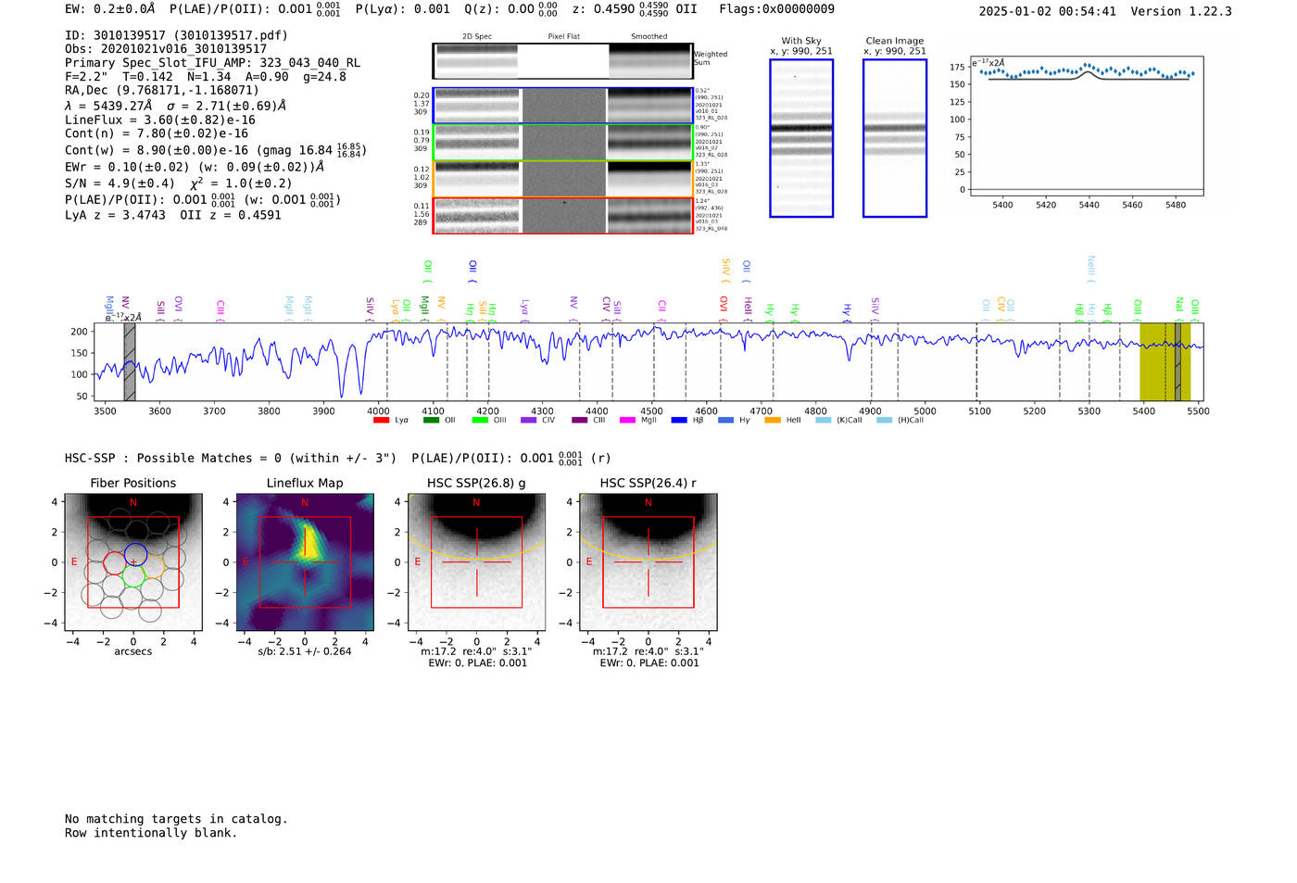Image resolution: width=1297 pixels, height=883 pixels.
Task: Open the HSC SSP(26.8) g image
Action: click(476, 562)
